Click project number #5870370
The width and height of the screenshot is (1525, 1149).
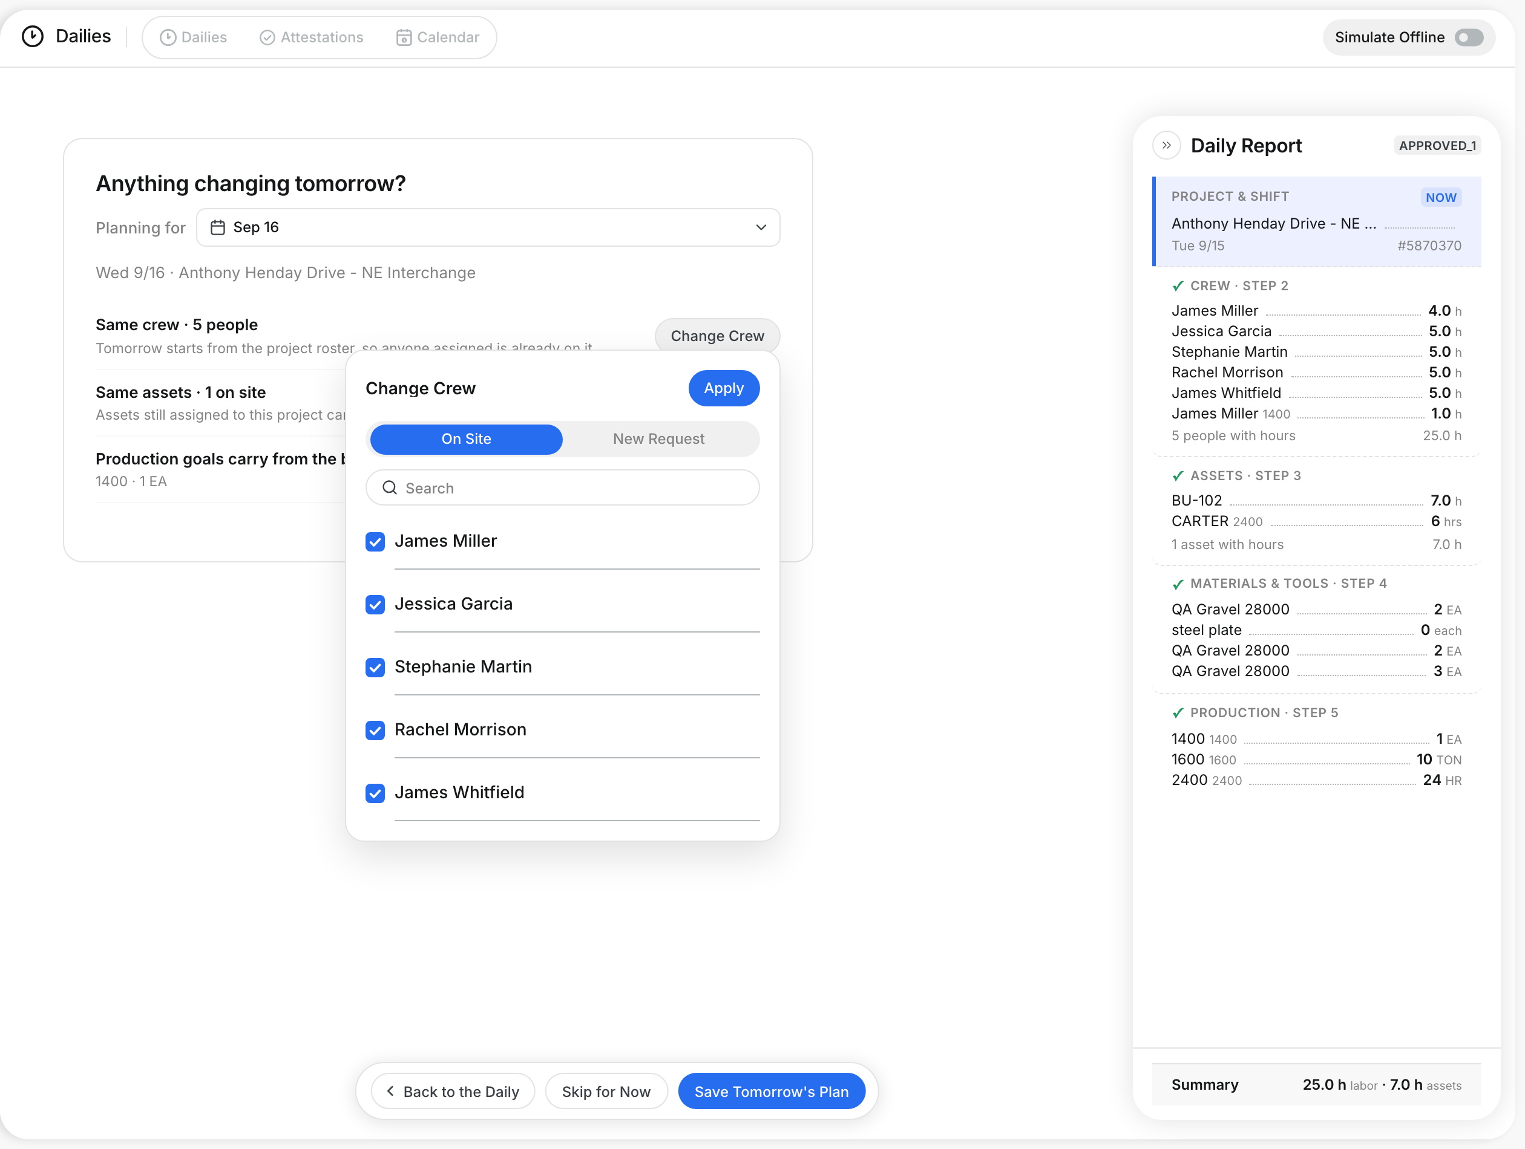(1429, 246)
